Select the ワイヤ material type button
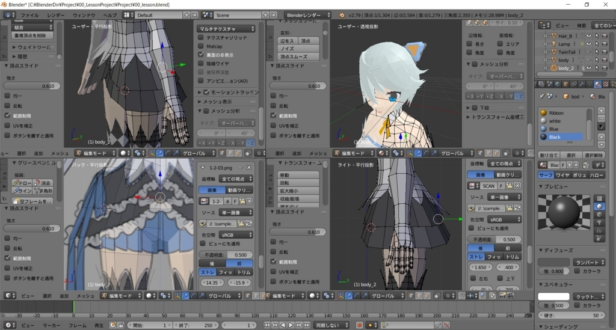 pos(562,175)
